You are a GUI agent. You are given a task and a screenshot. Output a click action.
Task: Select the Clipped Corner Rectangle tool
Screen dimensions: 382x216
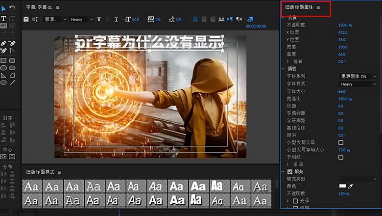3,68
